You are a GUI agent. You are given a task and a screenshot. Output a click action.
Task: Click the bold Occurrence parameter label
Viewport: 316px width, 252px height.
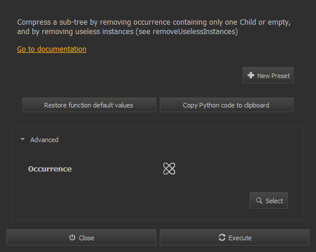(50, 169)
